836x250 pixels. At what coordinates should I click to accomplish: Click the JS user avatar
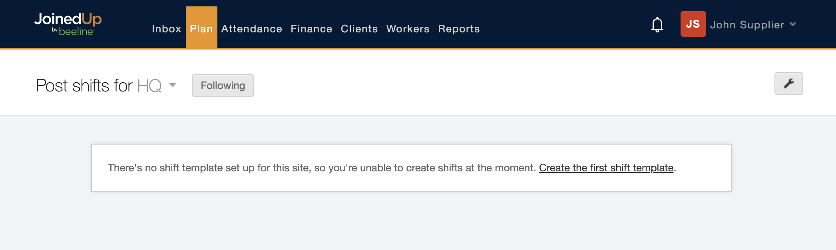[x=693, y=24]
